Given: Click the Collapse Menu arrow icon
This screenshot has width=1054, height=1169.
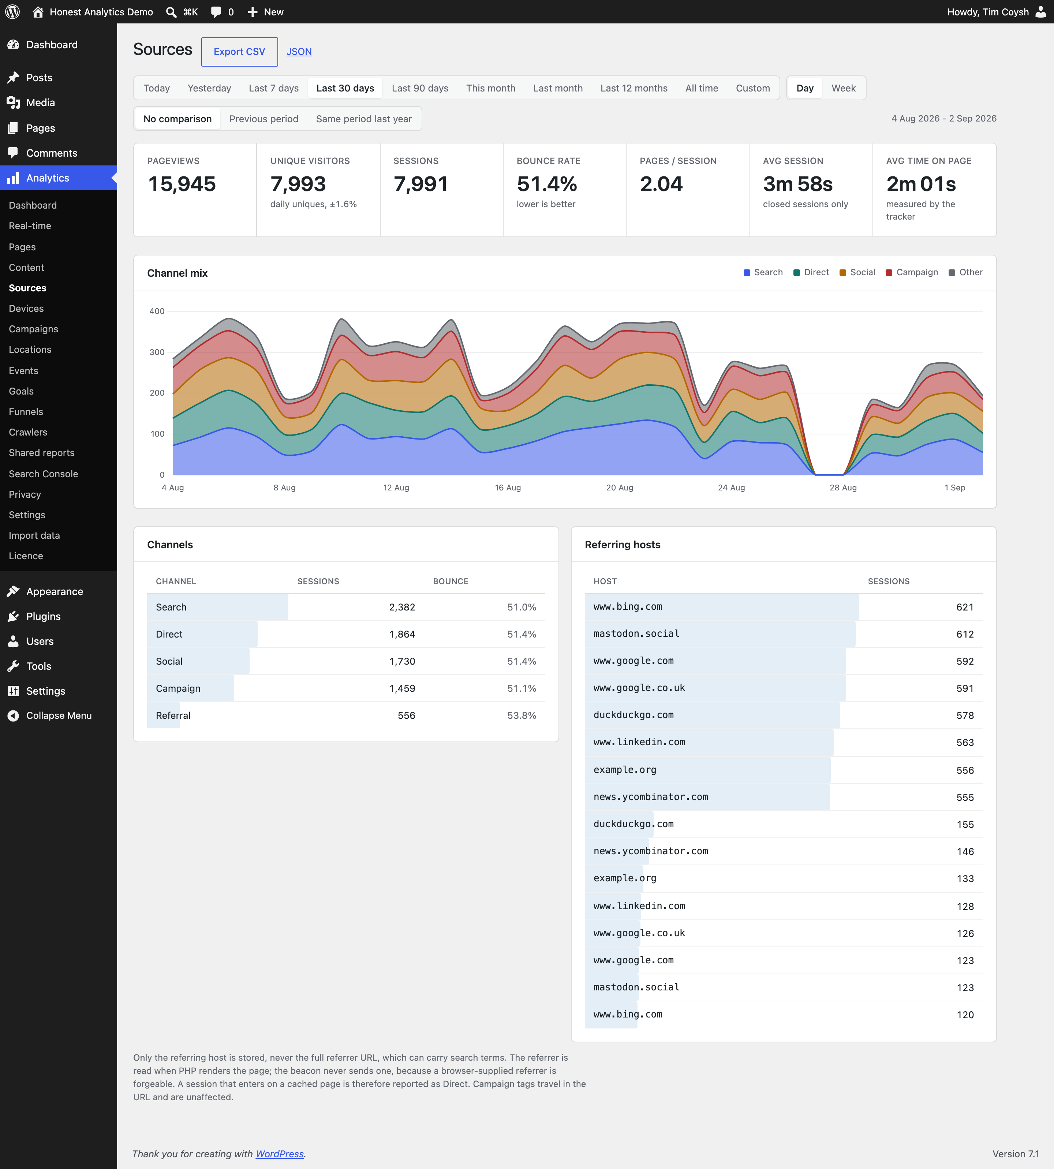Looking at the screenshot, I should pos(13,716).
